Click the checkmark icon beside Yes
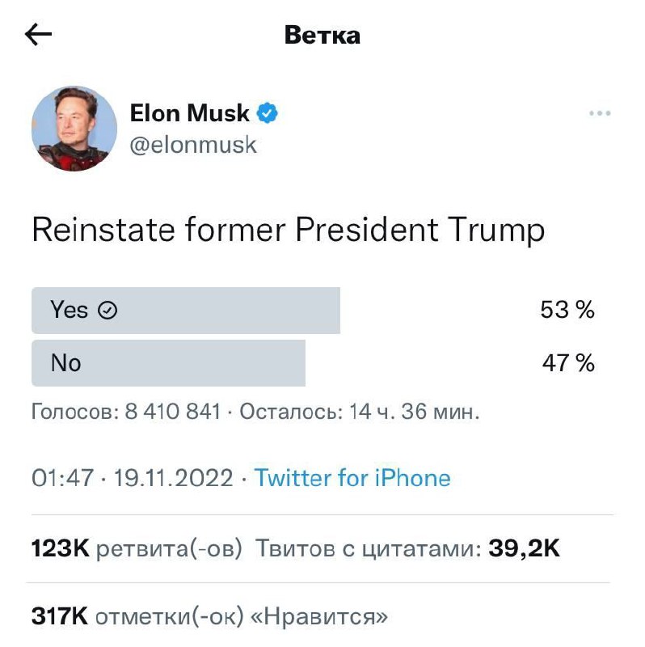 click(107, 311)
